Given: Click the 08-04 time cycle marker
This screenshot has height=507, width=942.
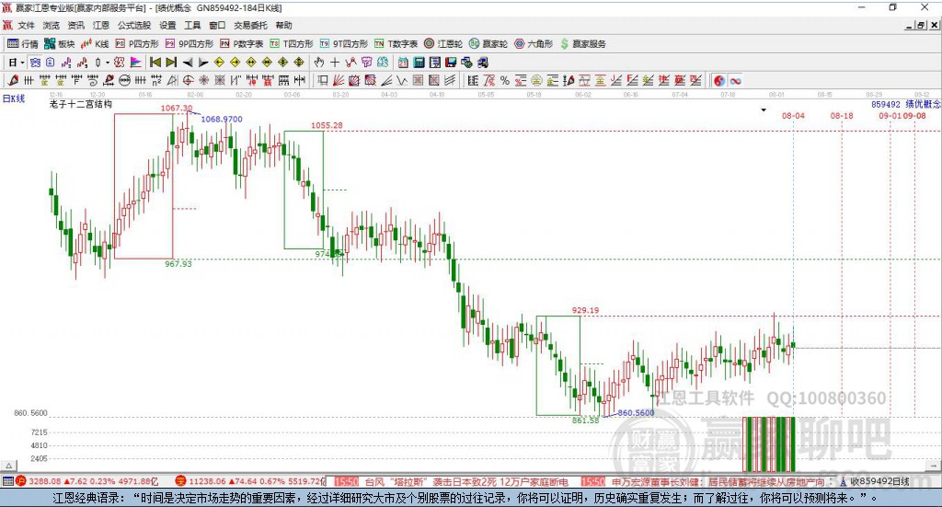Looking at the screenshot, I should pyautogui.click(x=793, y=115).
